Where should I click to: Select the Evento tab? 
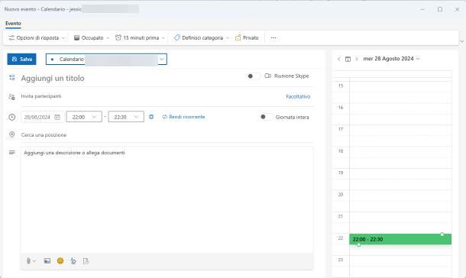[x=13, y=23]
